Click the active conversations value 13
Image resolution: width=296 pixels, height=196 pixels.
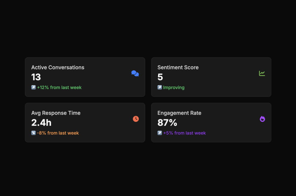(36, 77)
